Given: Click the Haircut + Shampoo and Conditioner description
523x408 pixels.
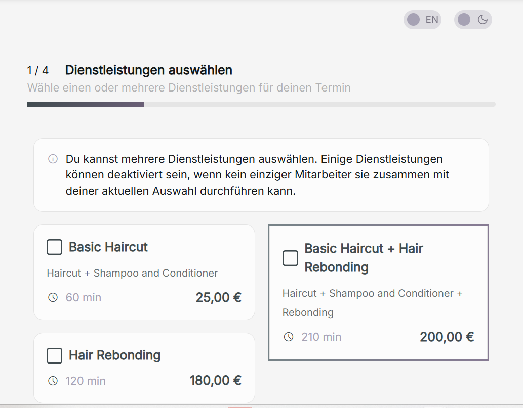Looking at the screenshot, I should (132, 273).
